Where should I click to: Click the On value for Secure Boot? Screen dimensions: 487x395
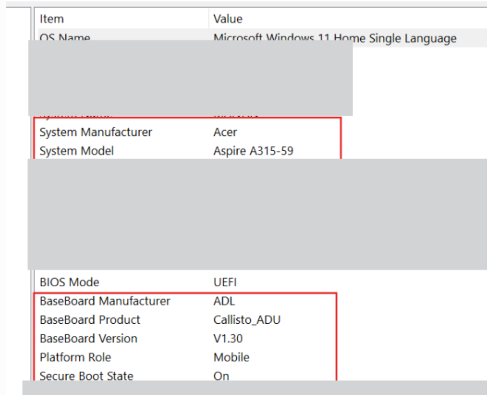[x=221, y=376]
